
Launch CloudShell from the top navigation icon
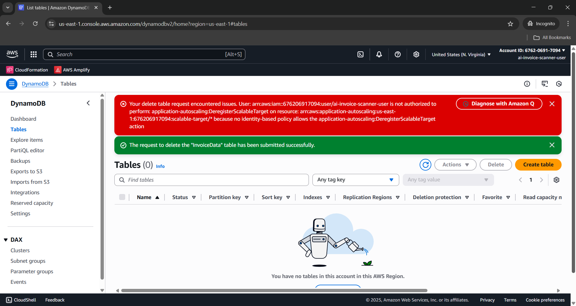point(360,54)
